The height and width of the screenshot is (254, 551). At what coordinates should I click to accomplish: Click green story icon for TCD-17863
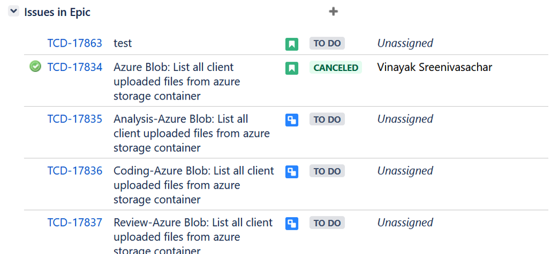291,44
